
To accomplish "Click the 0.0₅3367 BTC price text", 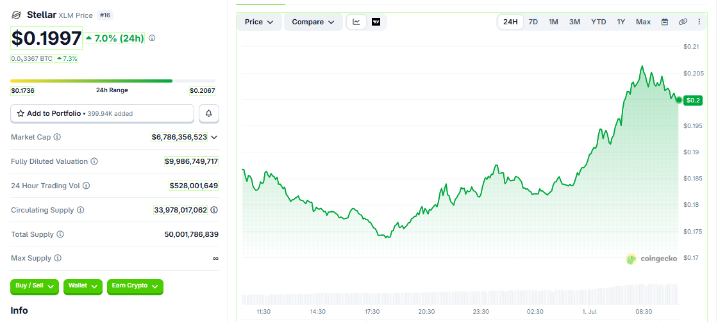I will click(31, 58).
